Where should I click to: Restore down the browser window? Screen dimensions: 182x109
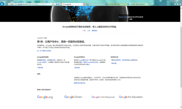[175, 1]
